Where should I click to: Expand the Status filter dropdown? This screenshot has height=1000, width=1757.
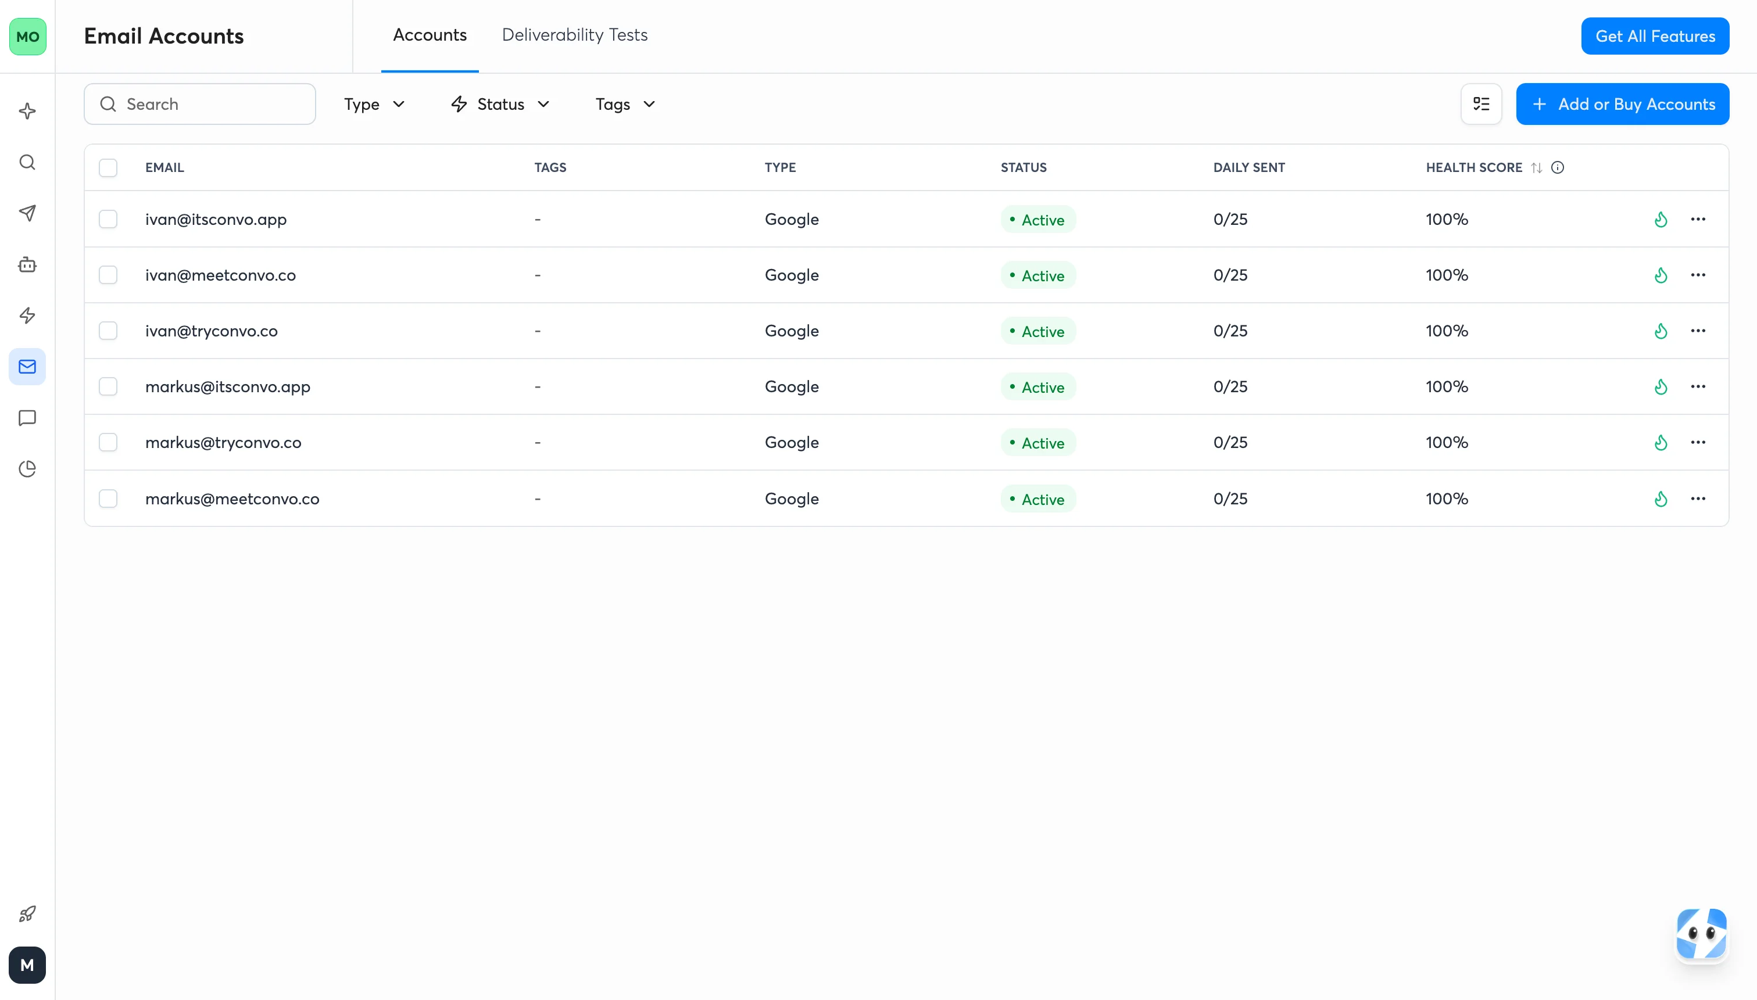tap(501, 105)
